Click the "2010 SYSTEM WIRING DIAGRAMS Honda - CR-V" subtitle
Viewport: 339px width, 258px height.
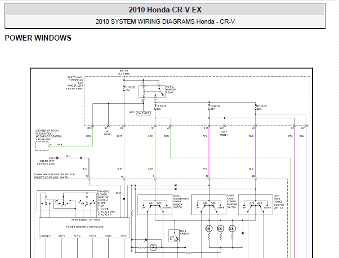tap(165, 21)
